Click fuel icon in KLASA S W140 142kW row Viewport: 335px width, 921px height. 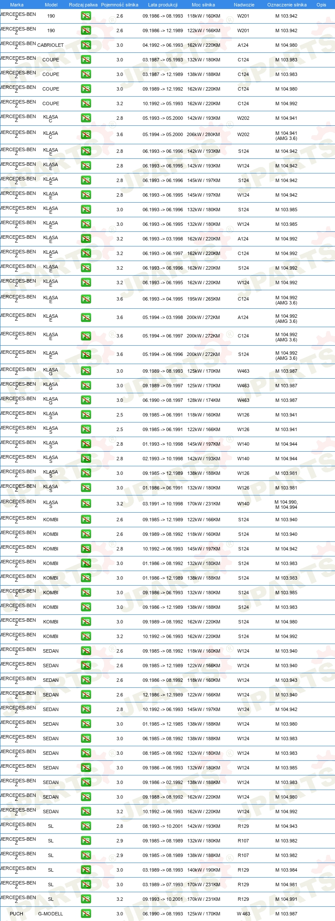[x=86, y=459]
